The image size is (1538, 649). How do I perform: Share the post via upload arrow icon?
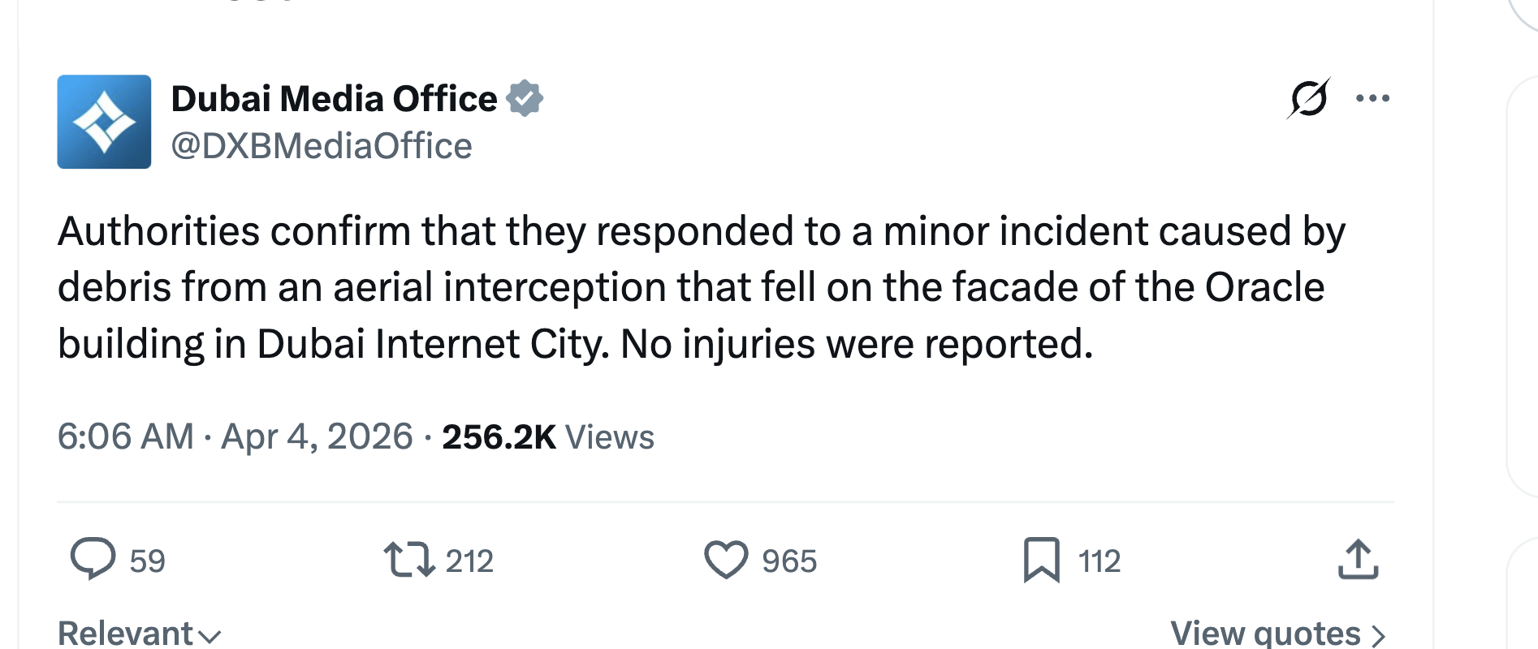[1358, 560]
